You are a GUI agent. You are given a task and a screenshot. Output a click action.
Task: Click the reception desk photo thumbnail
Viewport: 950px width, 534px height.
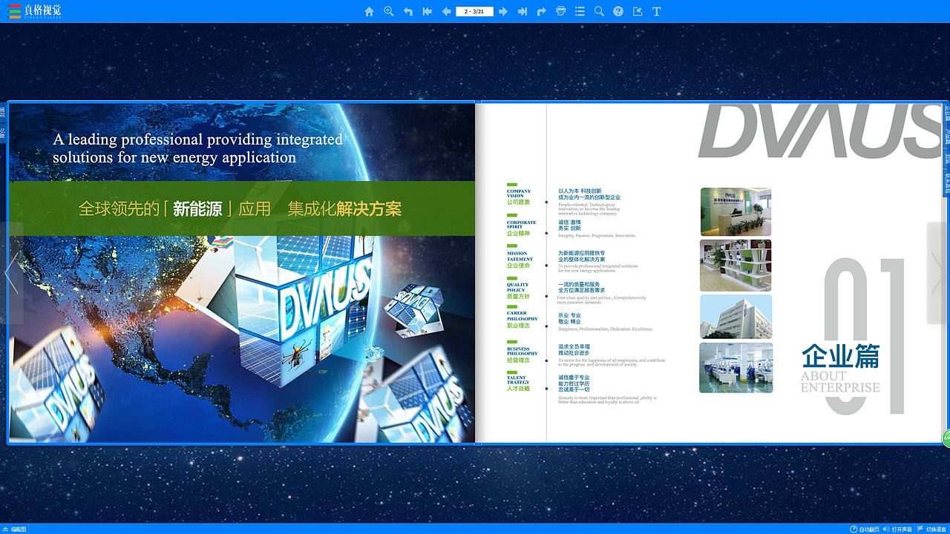coord(736,211)
